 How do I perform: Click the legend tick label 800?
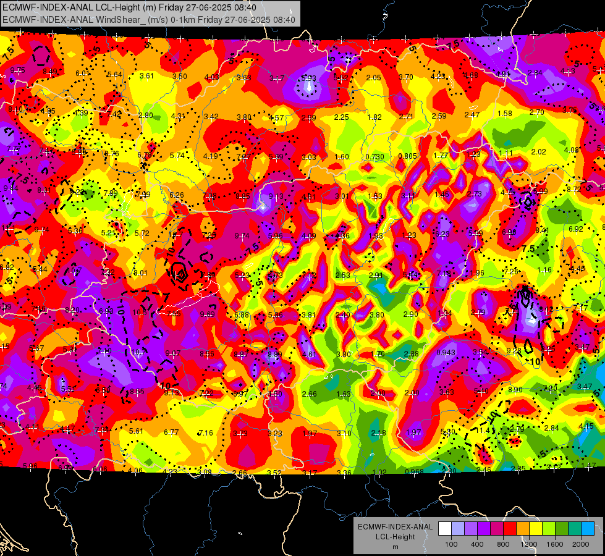[503, 544]
